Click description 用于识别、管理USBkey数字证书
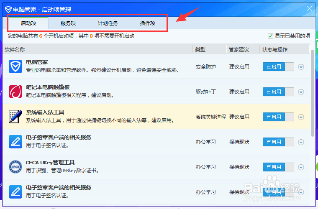Screen dimensions: 318x209 tap(62, 171)
